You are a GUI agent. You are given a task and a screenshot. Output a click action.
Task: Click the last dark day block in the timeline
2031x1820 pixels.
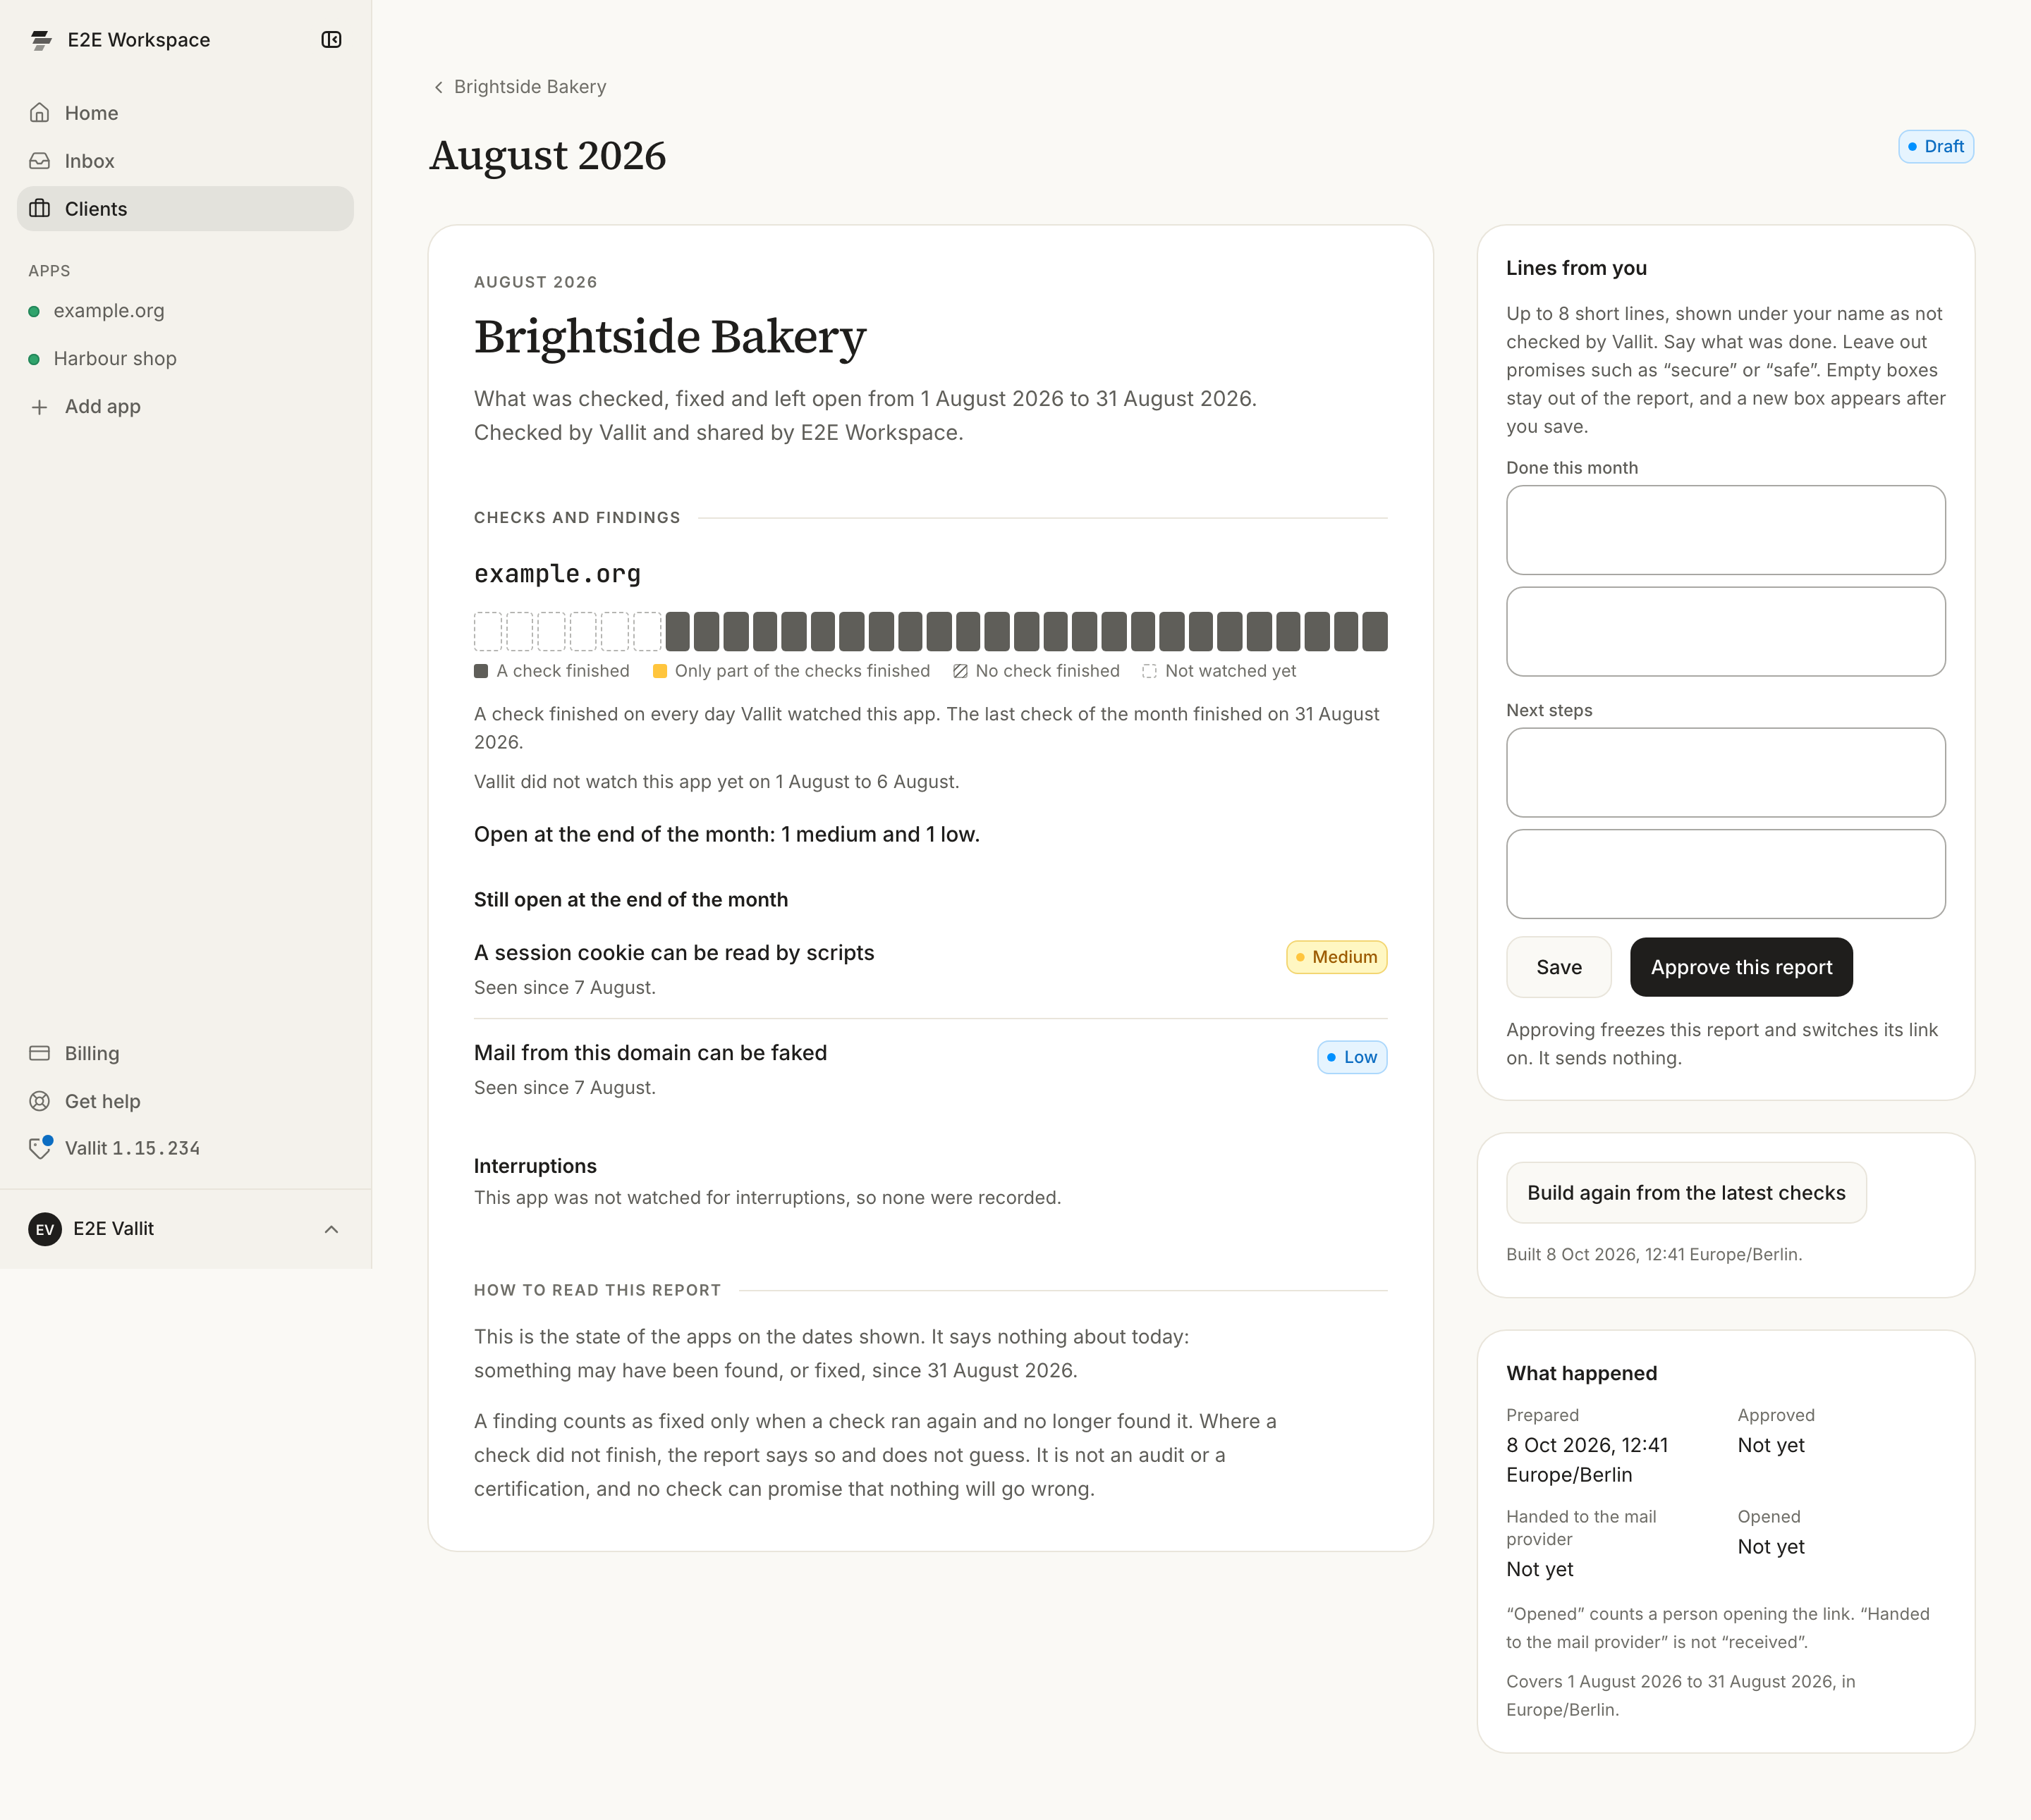(x=1376, y=632)
